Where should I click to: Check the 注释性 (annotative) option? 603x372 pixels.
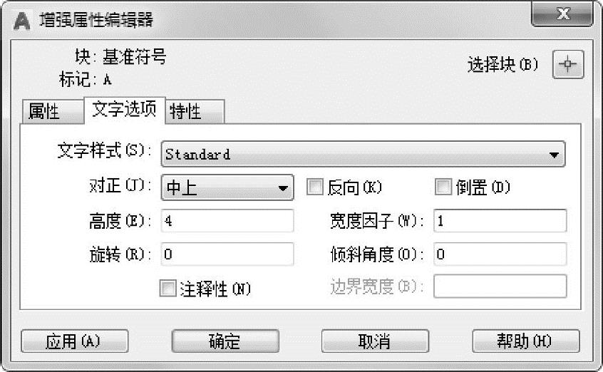[x=168, y=289]
